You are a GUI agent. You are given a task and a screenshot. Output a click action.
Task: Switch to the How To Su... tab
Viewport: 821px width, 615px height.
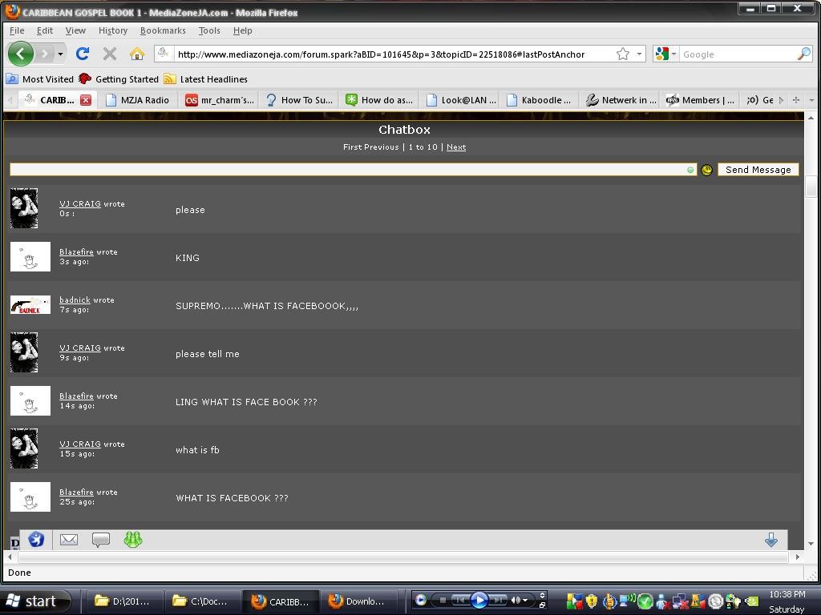[300, 100]
